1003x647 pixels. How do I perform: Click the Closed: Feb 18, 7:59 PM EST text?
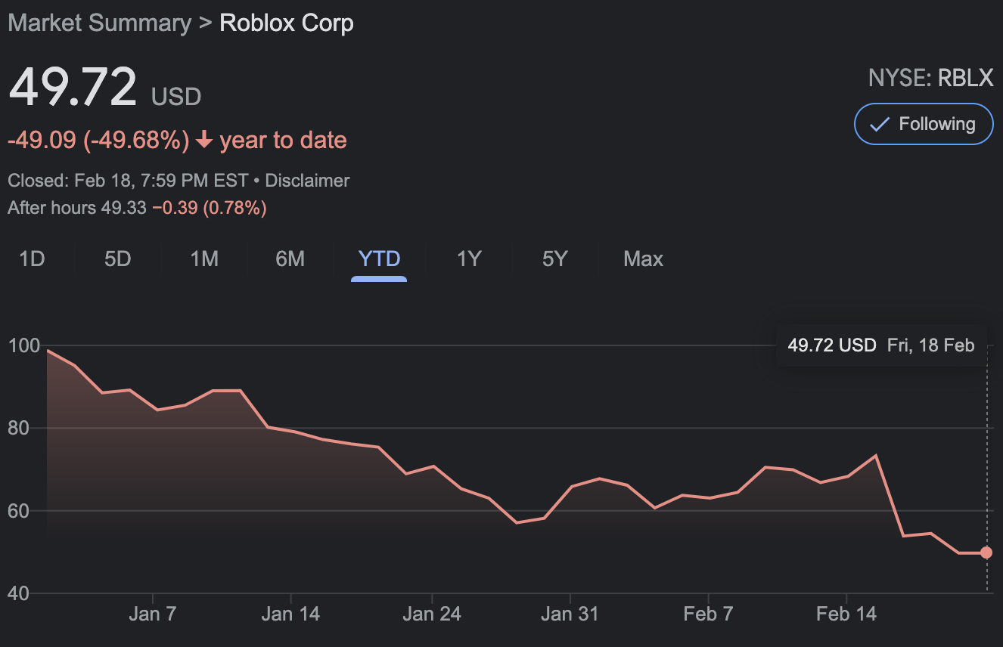pos(128,181)
